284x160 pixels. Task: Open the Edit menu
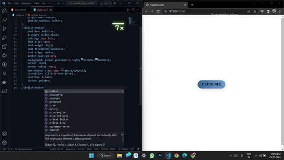pyautogui.click(x=16, y=3)
